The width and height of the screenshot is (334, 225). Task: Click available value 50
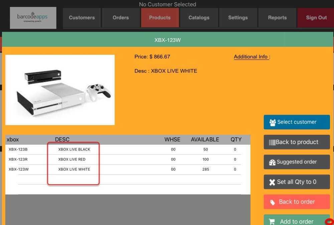point(205,149)
